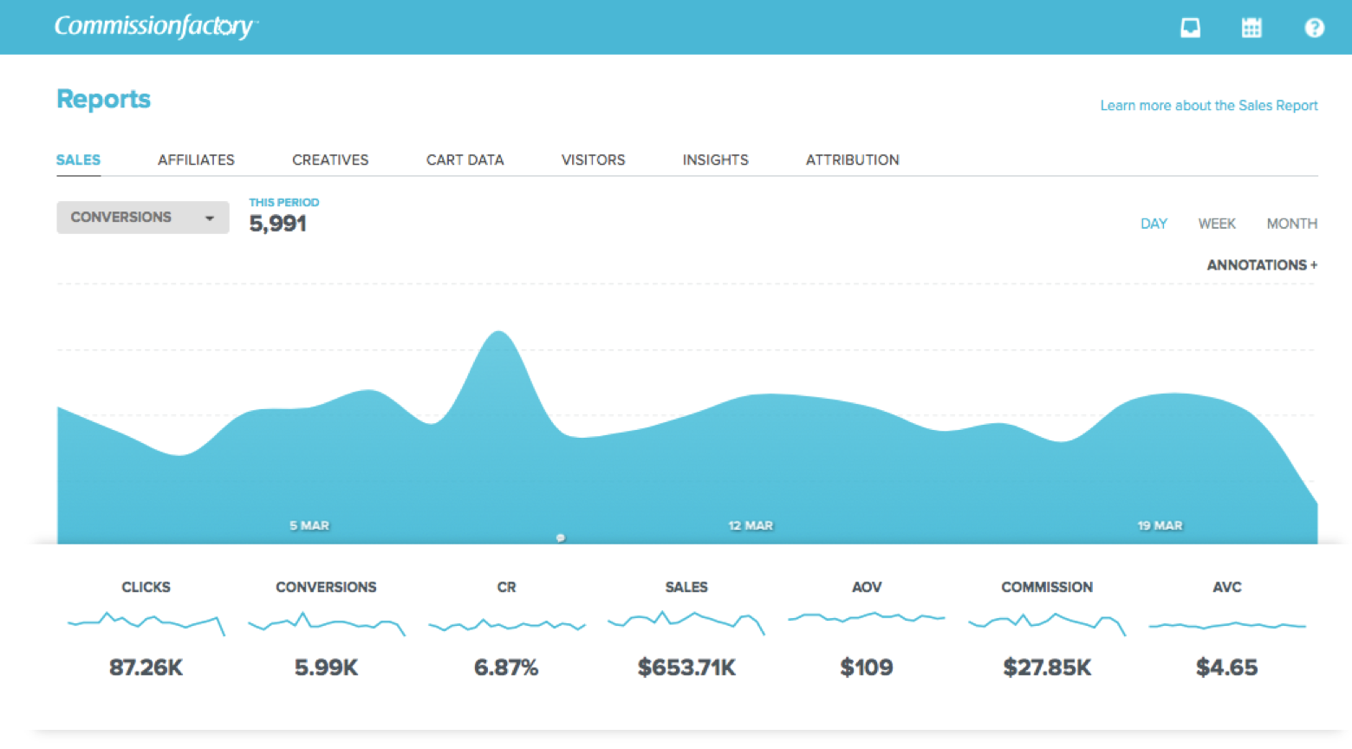Open Learn more about the Sales Report
Viewport: 1352px width, 749px height.
click(x=1208, y=106)
